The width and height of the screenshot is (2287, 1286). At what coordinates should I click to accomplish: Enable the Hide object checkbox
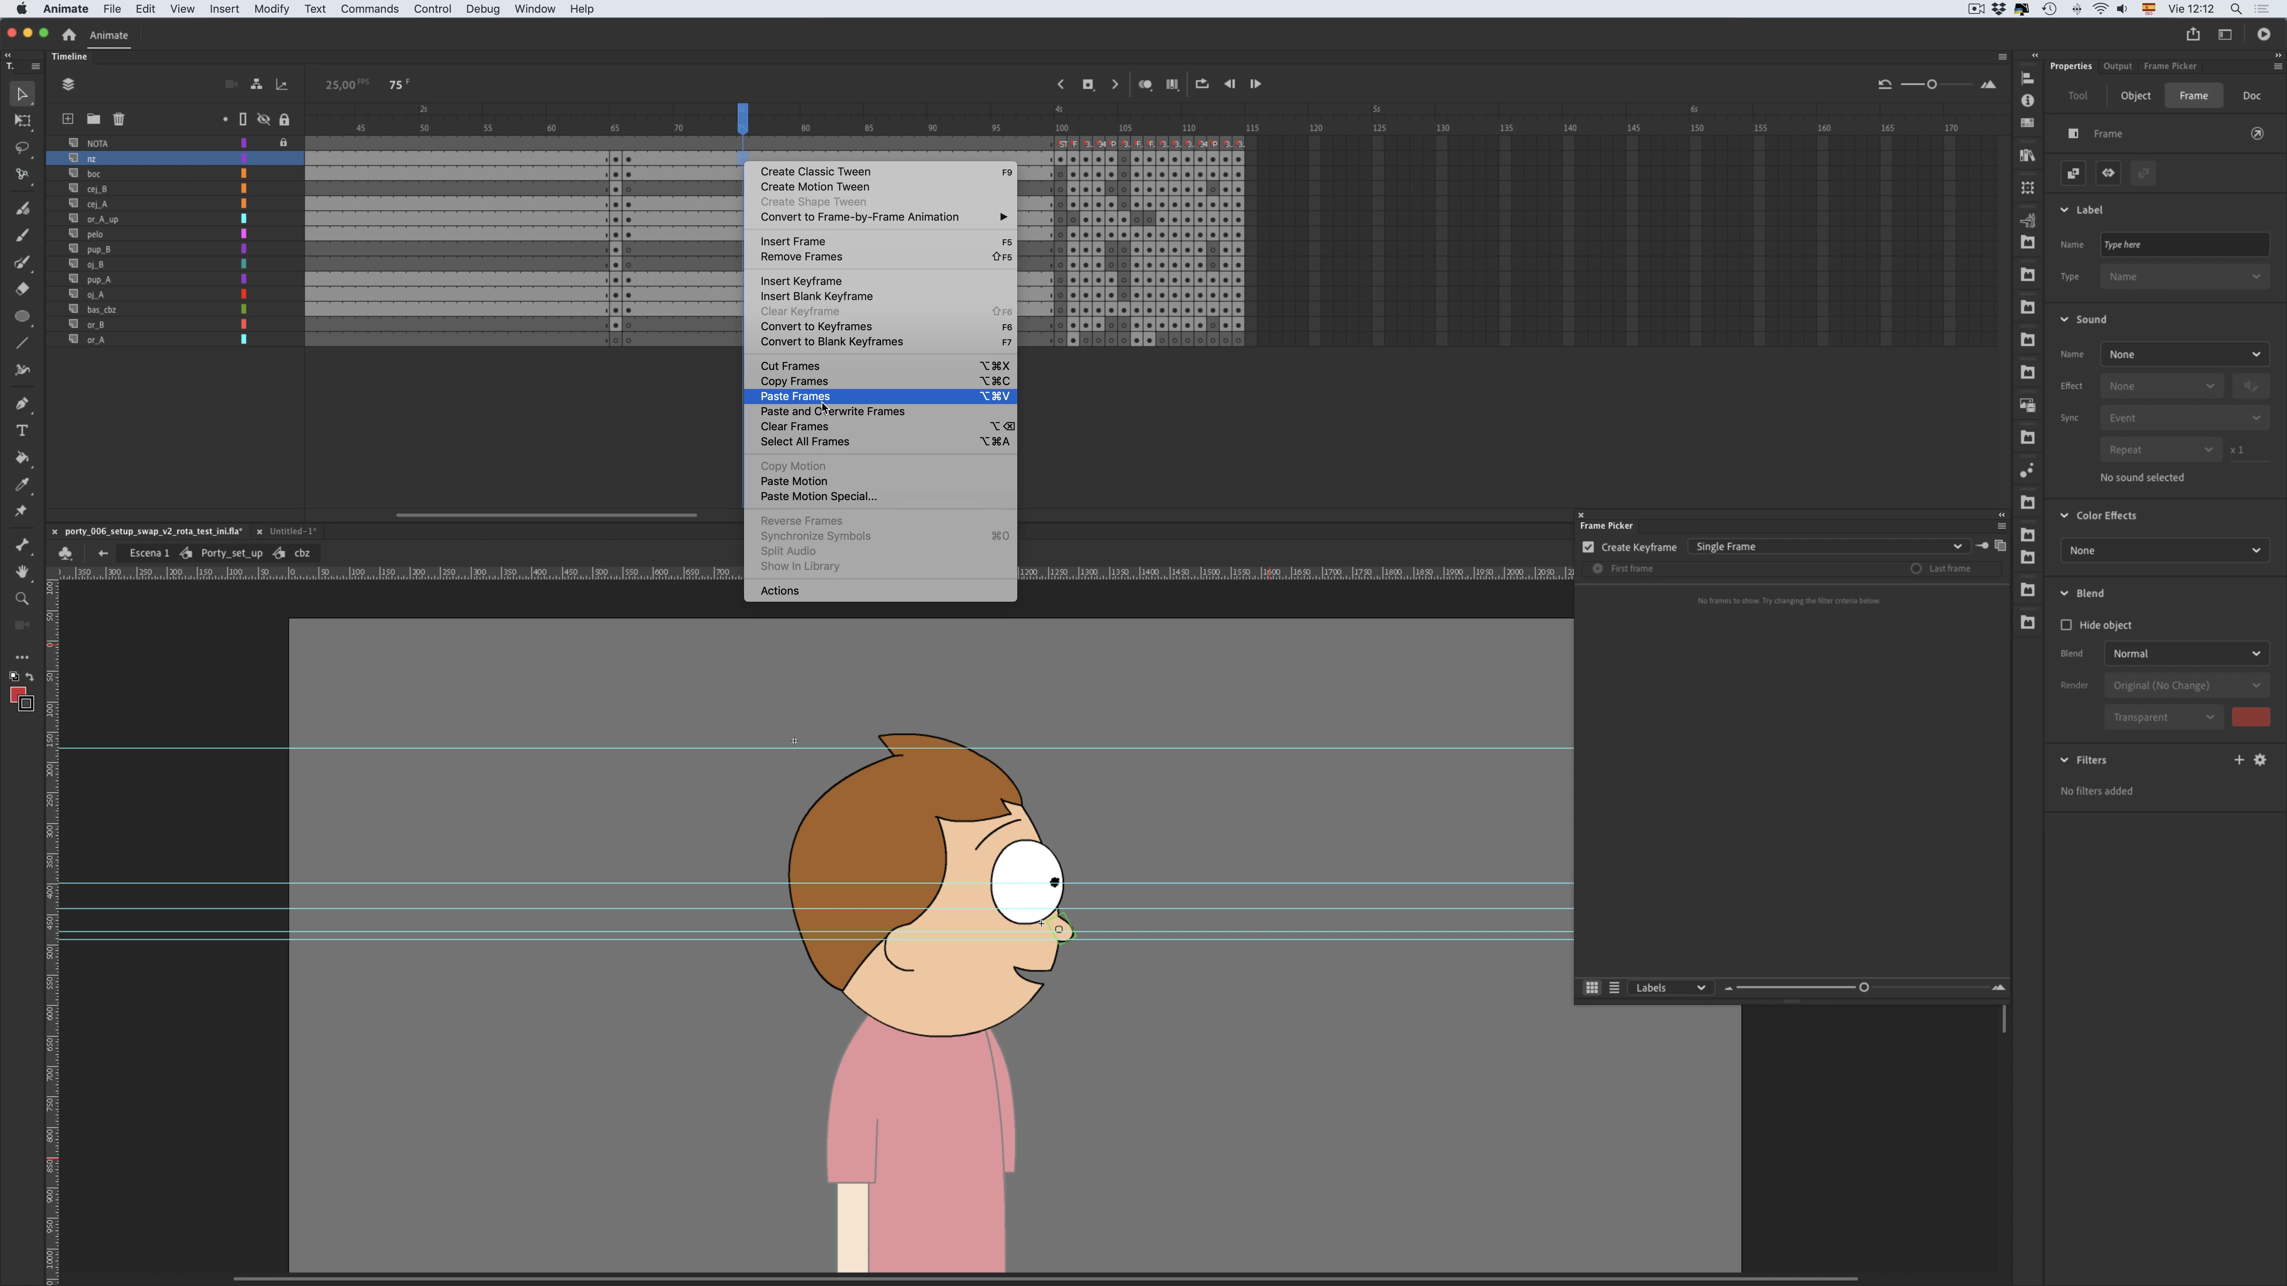[2066, 626]
